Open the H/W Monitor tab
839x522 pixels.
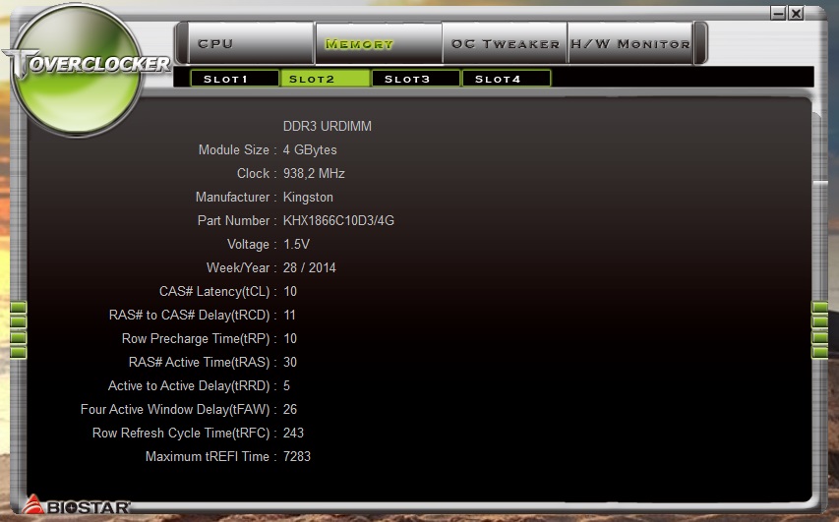coord(629,43)
